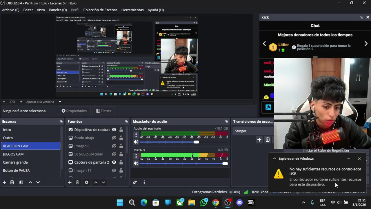Unlock the Dispositivo de captura source
This screenshot has width=371, height=209.
click(121, 130)
